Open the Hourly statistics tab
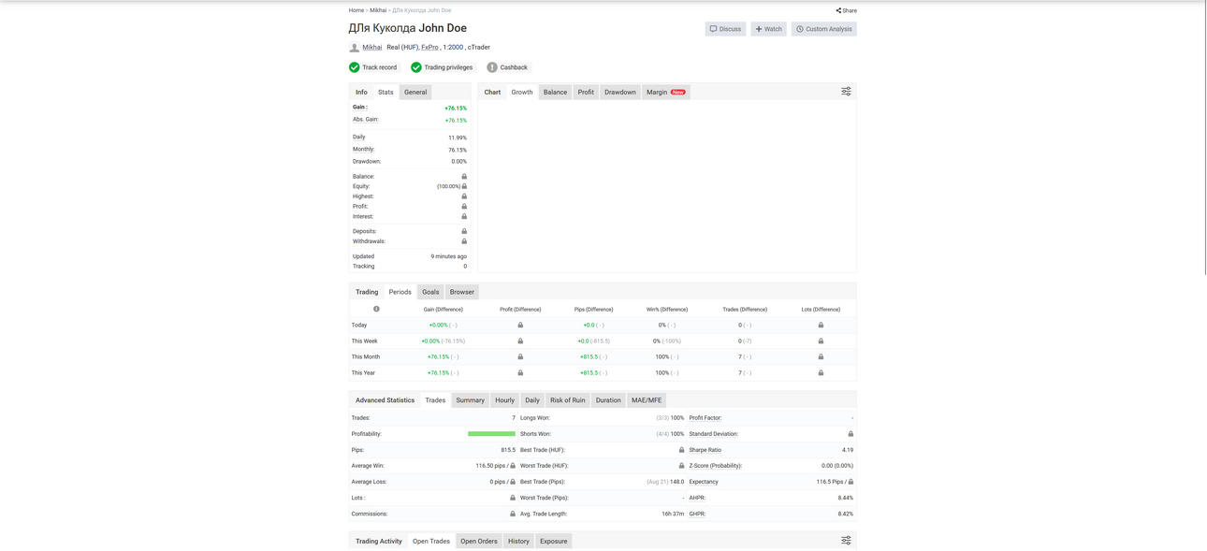1207x551 pixels. [505, 400]
